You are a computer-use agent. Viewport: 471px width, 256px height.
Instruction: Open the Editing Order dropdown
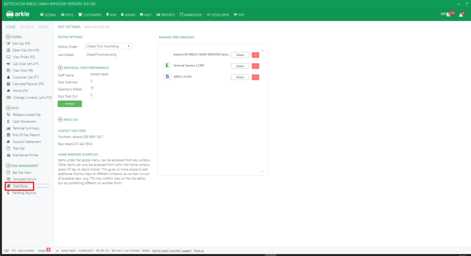pos(108,46)
